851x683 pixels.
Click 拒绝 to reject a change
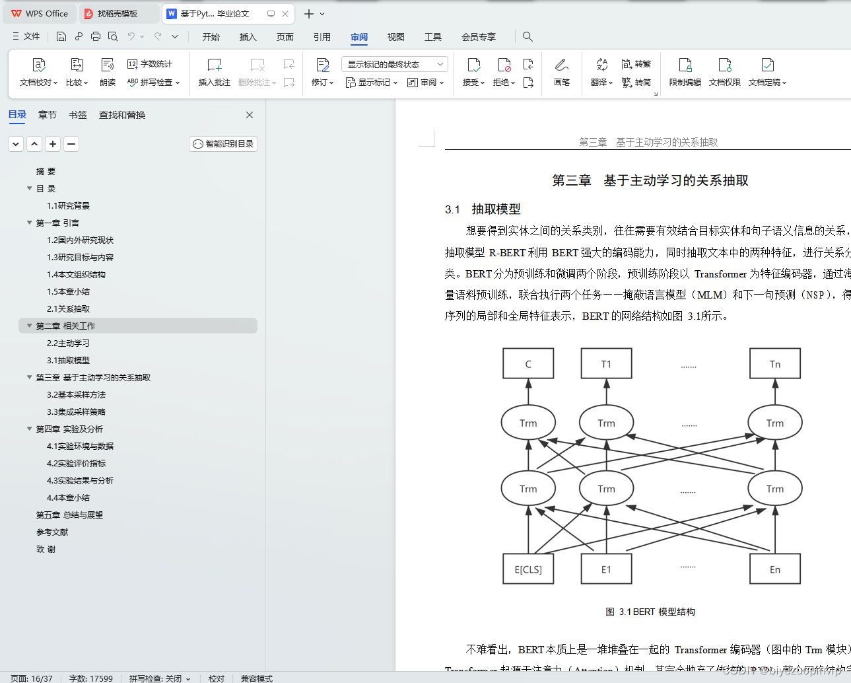pos(502,73)
